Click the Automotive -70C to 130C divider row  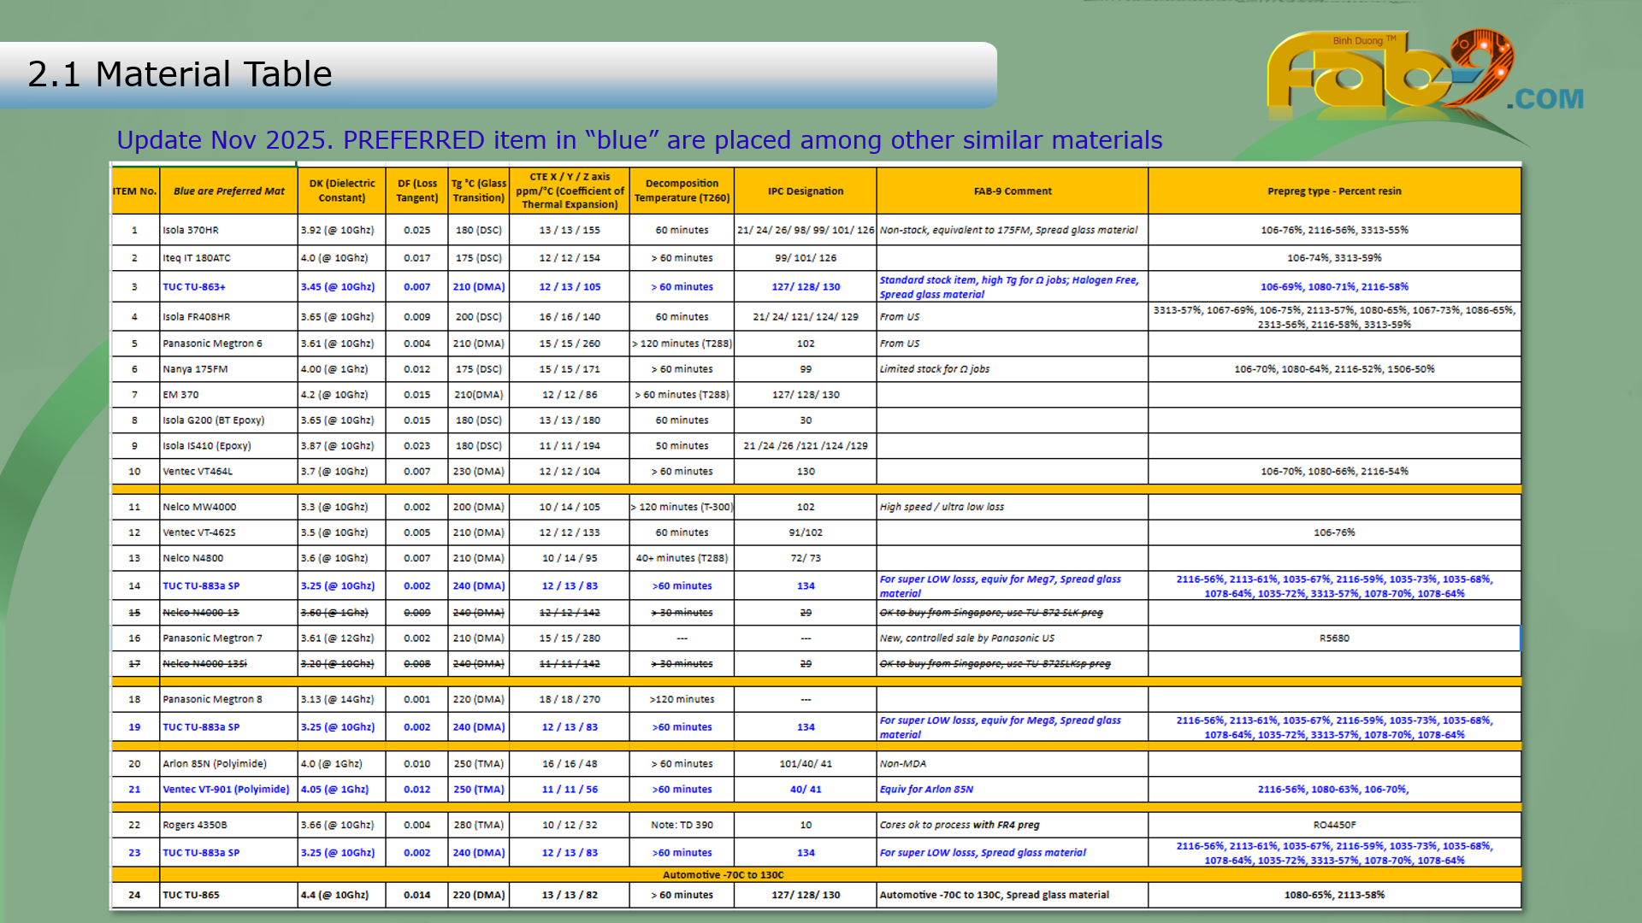723,875
